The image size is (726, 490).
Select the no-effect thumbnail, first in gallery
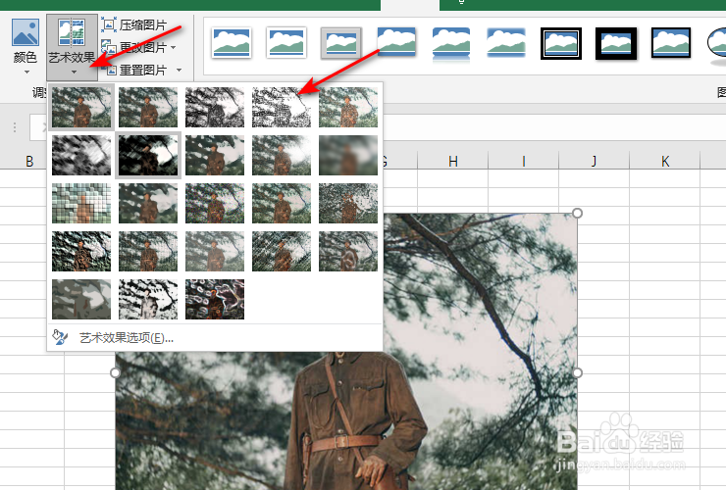pyautogui.click(x=81, y=108)
